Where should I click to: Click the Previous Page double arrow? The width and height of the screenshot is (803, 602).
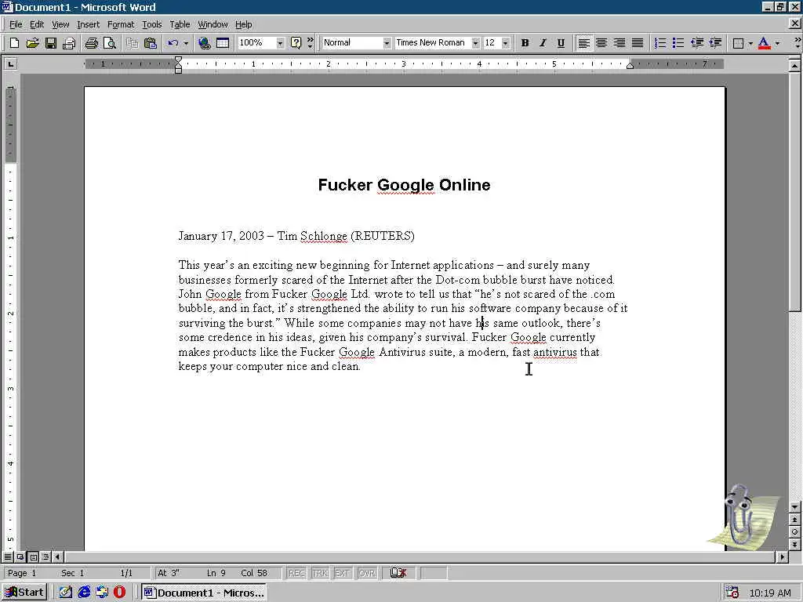[795, 520]
